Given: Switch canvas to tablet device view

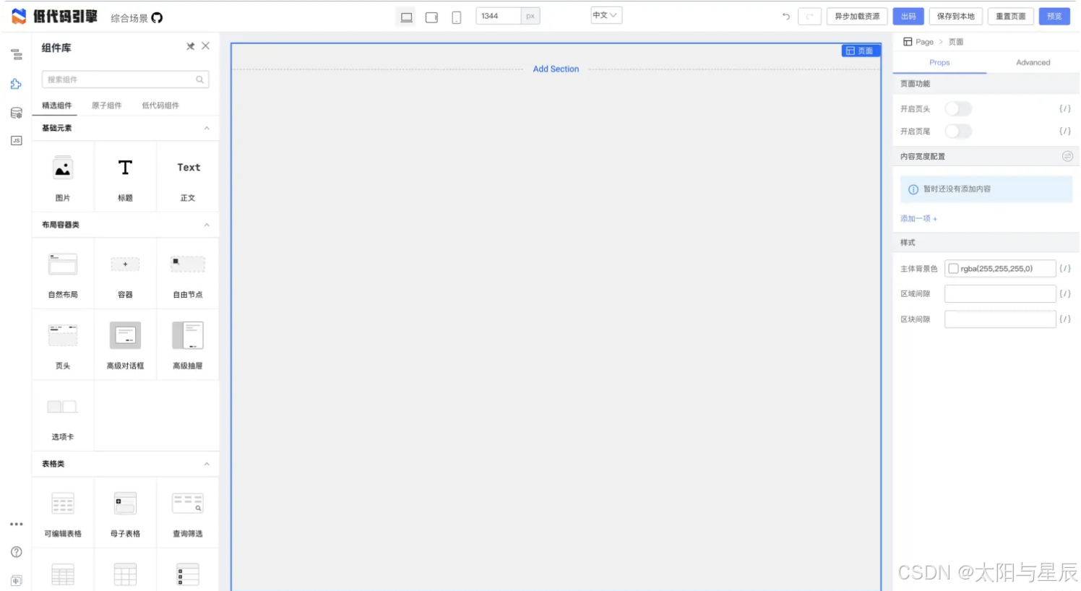Looking at the screenshot, I should 431,17.
